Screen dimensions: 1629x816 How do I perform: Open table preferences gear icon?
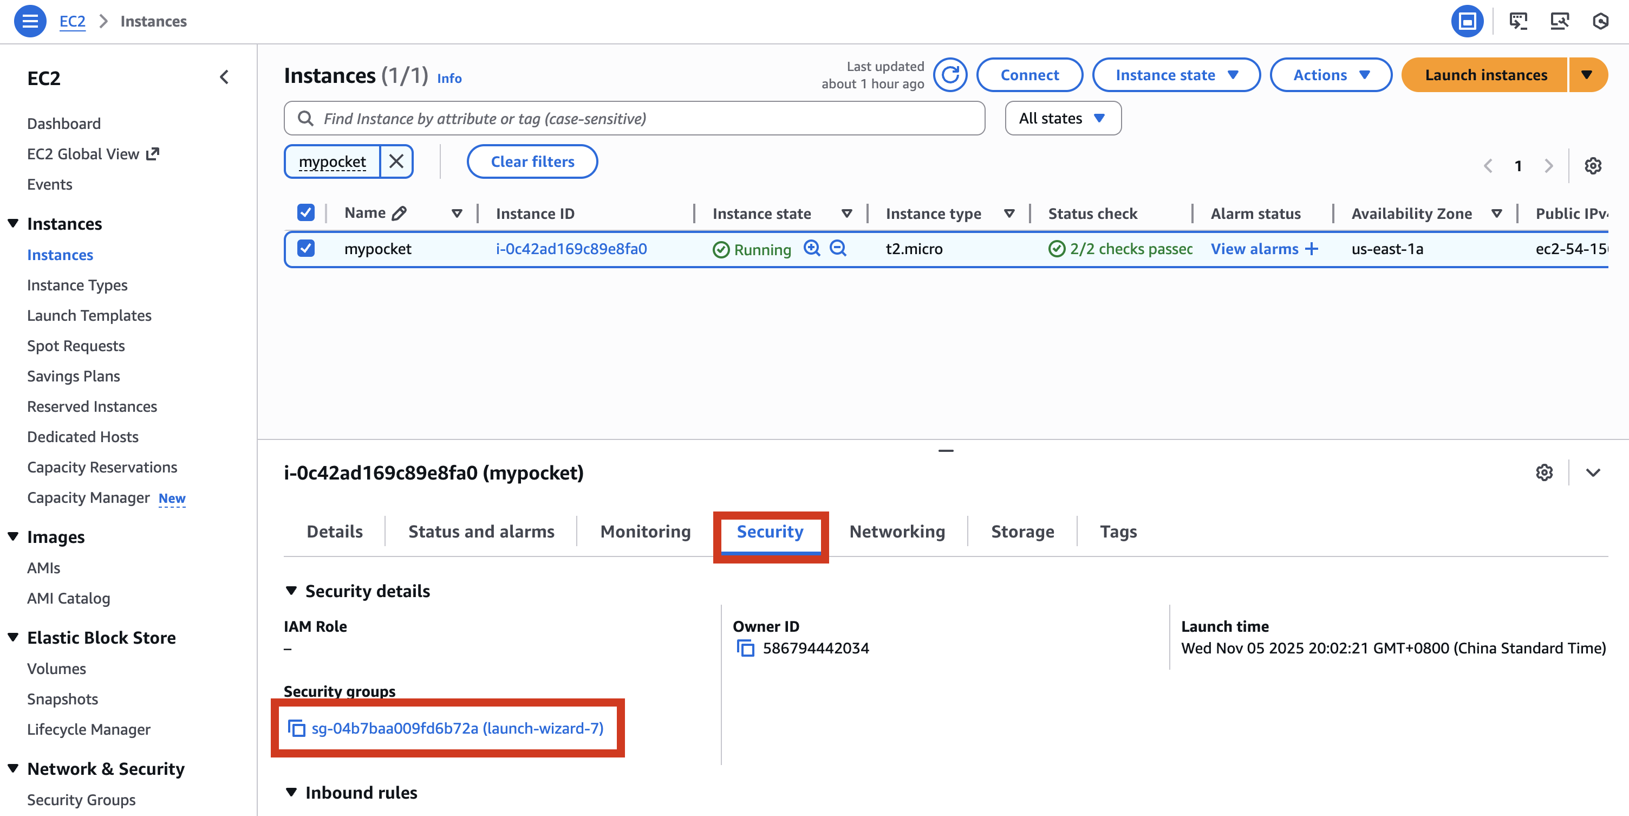tap(1593, 165)
